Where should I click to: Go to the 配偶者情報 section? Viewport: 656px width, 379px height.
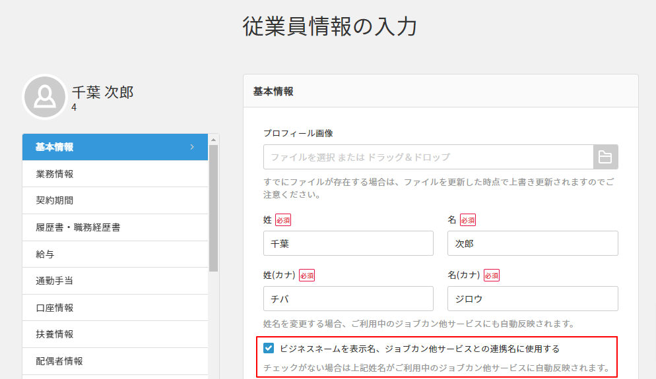pyautogui.click(x=59, y=361)
